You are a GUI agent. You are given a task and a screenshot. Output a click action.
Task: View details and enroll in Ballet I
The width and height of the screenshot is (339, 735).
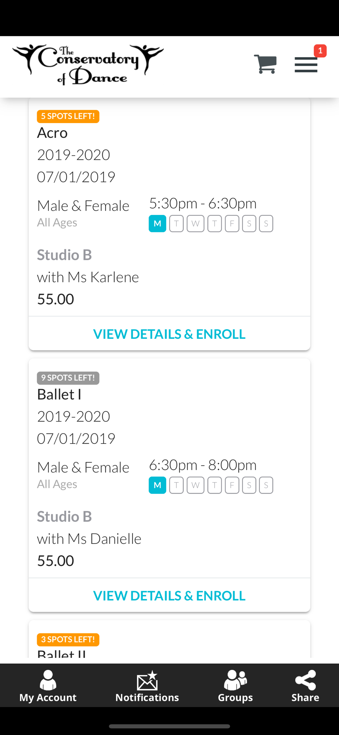(169, 595)
